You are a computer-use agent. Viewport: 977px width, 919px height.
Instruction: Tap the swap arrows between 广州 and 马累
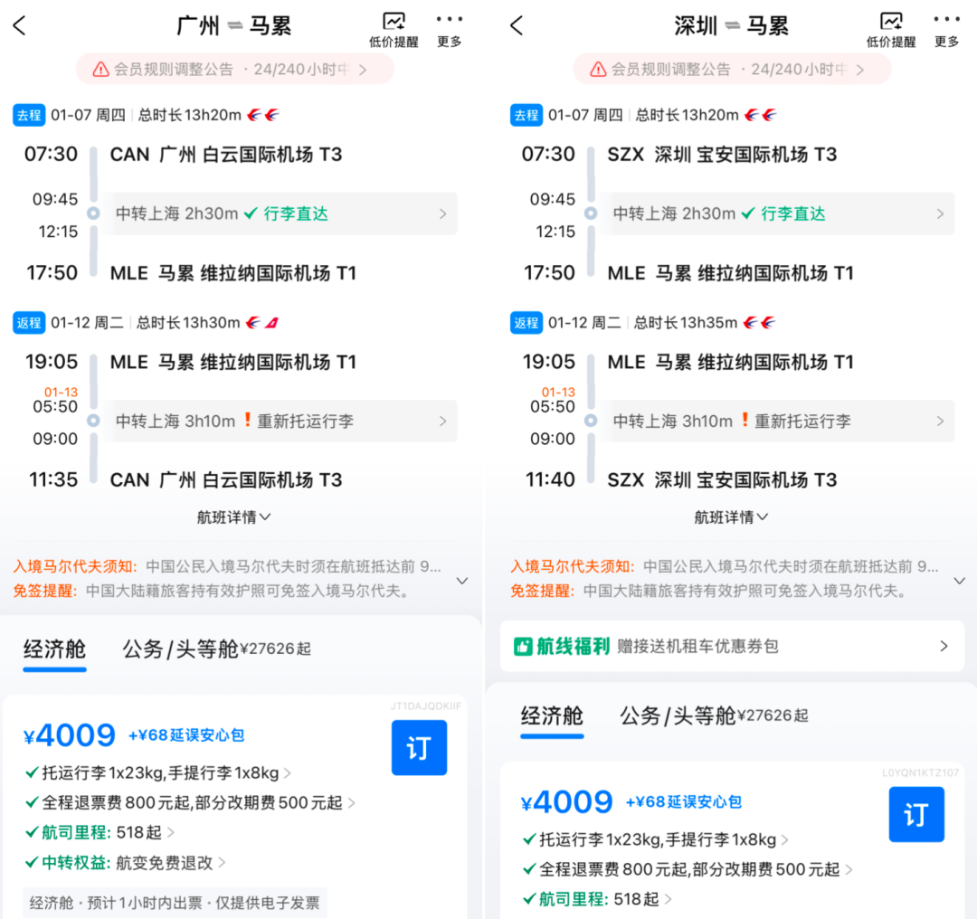[235, 25]
